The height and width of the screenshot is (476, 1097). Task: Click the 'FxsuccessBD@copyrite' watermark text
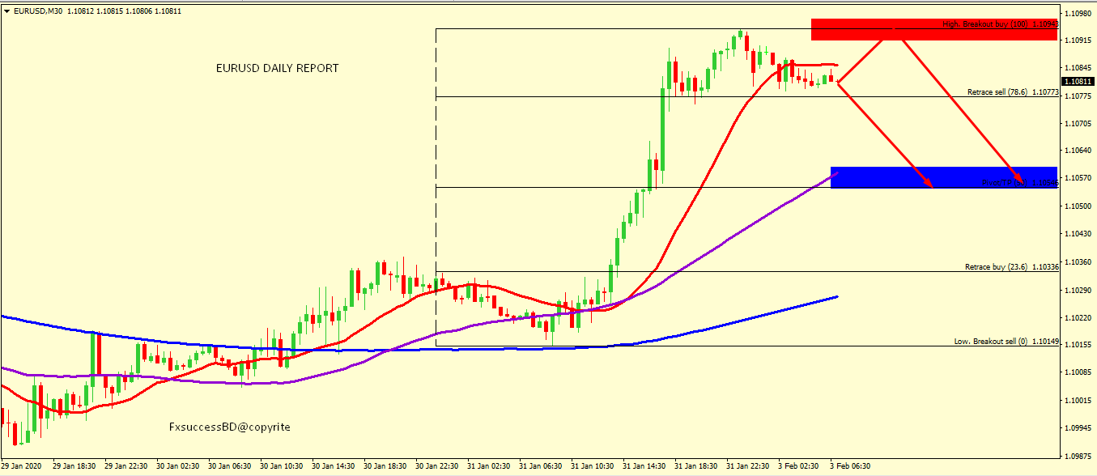pos(229,427)
